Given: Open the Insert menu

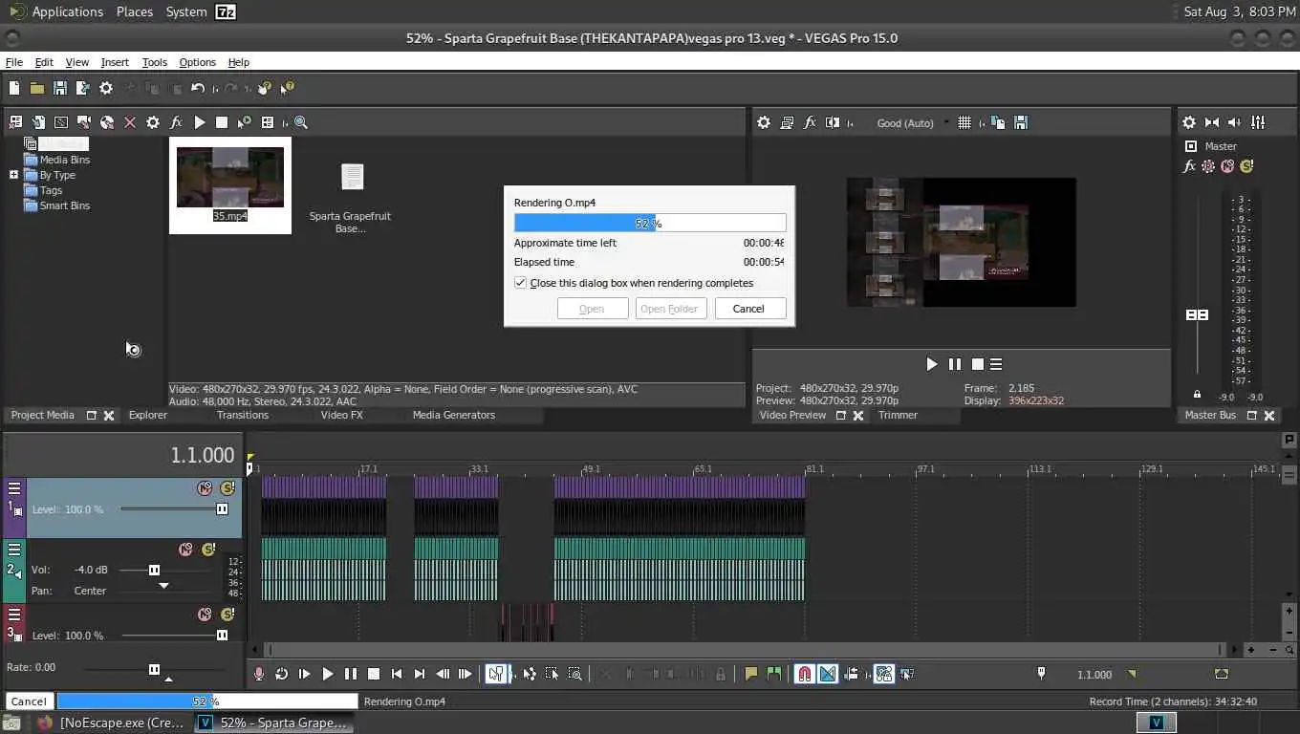Looking at the screenshot, I should (x=115, y=62).
